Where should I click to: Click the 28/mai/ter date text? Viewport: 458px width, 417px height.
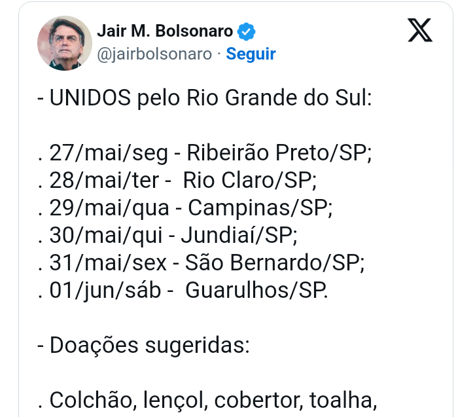click(x=104, y=180)
